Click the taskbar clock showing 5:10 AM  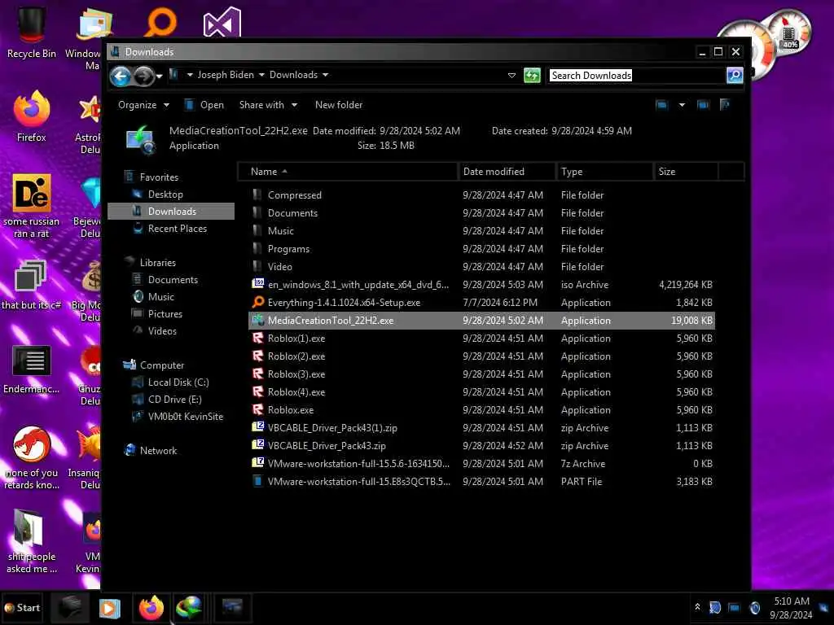tap(792, 608)
